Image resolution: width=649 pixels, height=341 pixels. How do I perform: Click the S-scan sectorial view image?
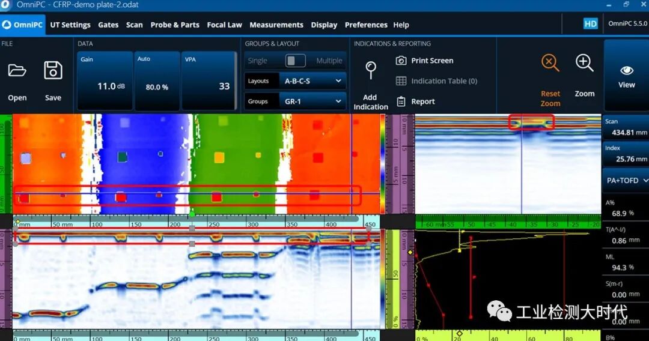click(x=508, y=164)
